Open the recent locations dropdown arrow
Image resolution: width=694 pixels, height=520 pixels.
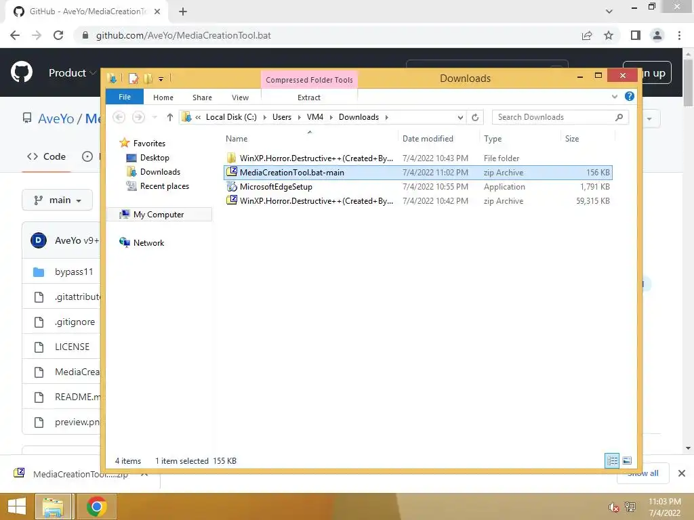click(x=155, y=117)
